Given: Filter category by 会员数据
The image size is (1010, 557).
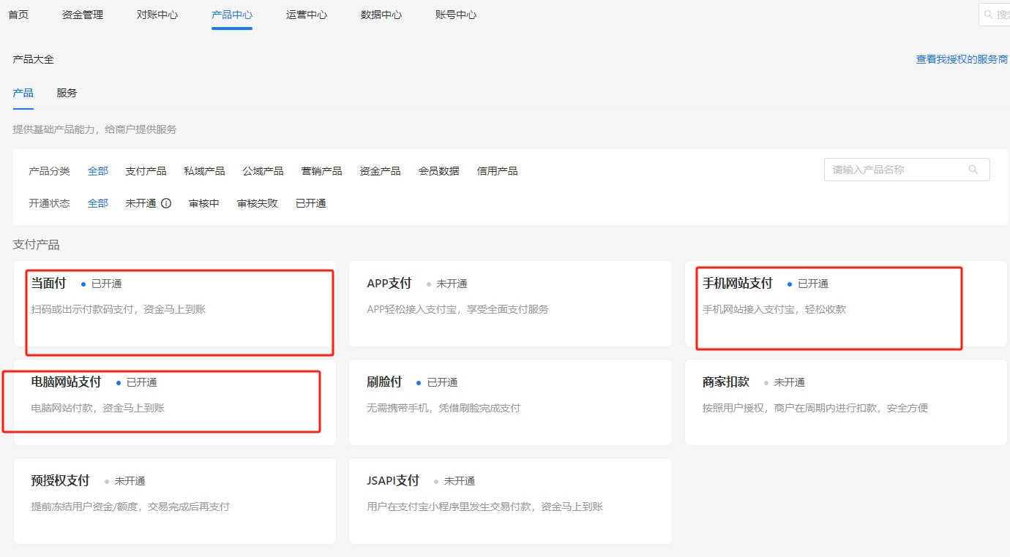Looking at the screenshot, I should click(439, 171).
